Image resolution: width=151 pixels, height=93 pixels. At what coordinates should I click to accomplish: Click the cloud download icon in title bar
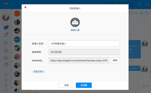(147, 5)
